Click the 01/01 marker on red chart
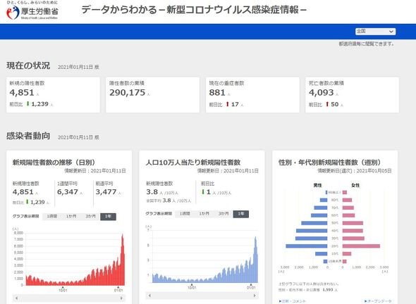 118,289
